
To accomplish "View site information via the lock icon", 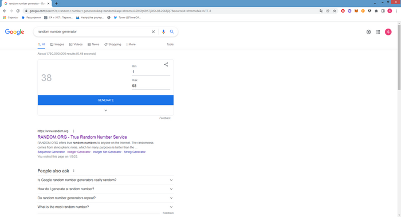I will click(x=26, y=11).
